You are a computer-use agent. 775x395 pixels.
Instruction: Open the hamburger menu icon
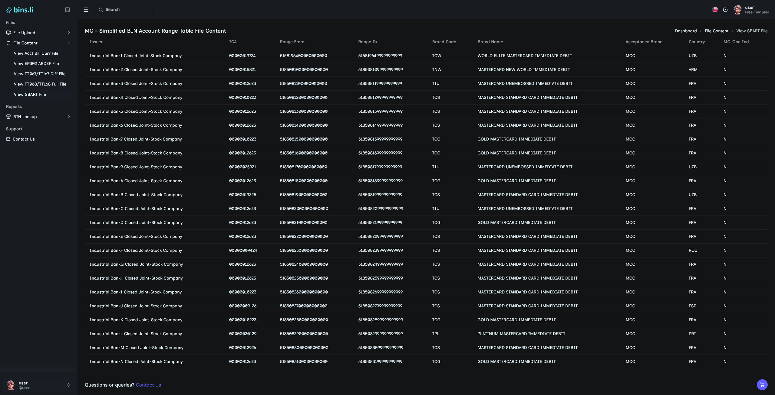click(86, 10)
